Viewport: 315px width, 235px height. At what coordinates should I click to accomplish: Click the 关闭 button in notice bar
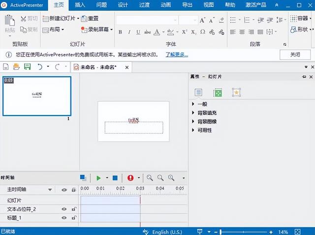tap(295, 55)
